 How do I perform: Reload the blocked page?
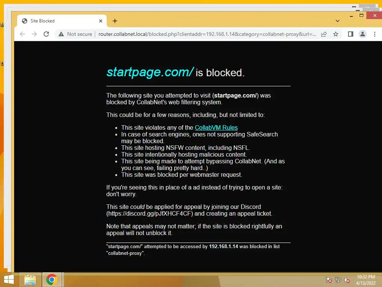[x=46, y=34]
